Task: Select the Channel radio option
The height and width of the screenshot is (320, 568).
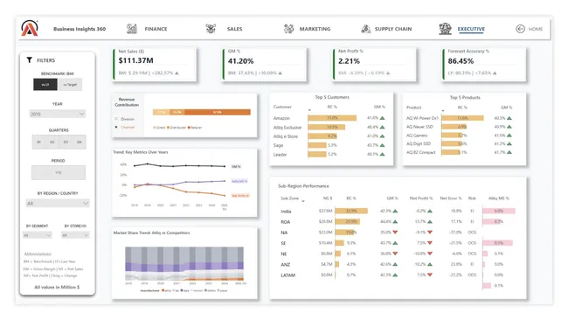Action: [116, 127]
